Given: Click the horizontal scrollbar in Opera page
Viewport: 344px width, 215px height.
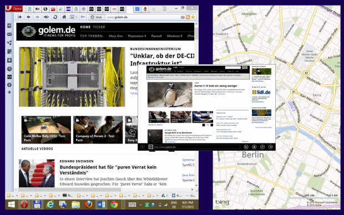Looking at the screenshot, I should click(69, 190).
